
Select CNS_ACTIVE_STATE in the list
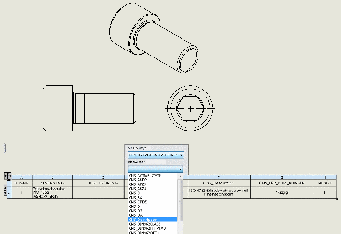(145, 176)
